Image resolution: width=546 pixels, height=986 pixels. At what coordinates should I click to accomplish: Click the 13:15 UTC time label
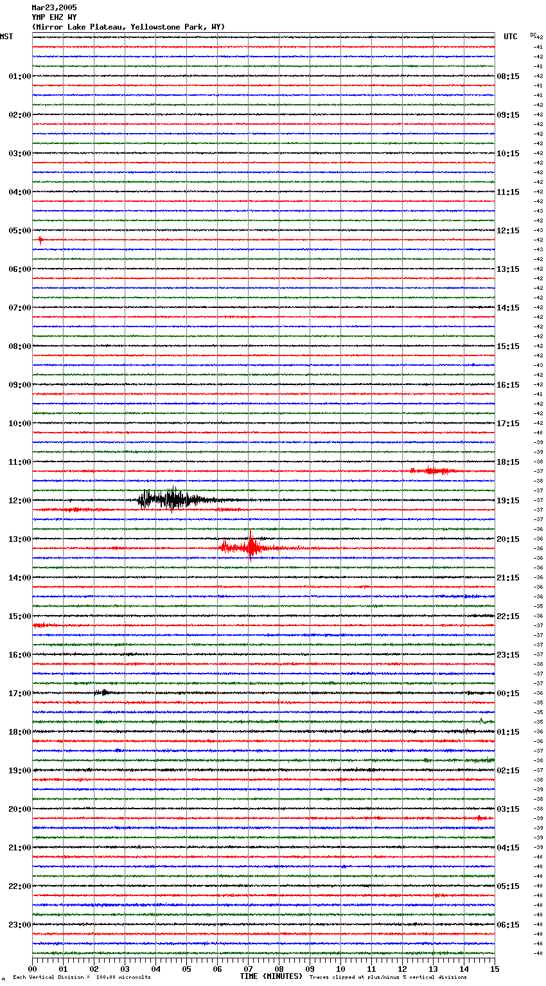(x=508, y=269)
